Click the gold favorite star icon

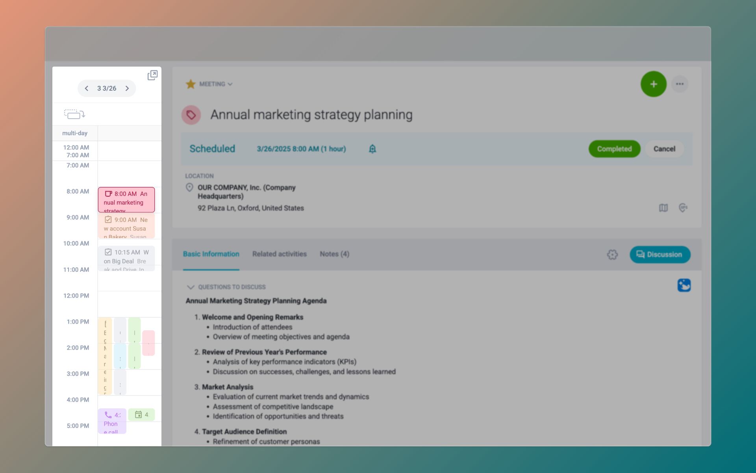[191, 84]
